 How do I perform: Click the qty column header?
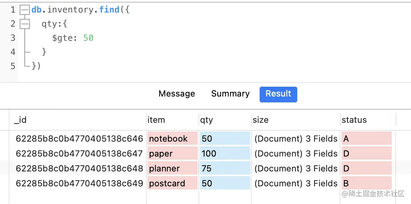[206, 120]
